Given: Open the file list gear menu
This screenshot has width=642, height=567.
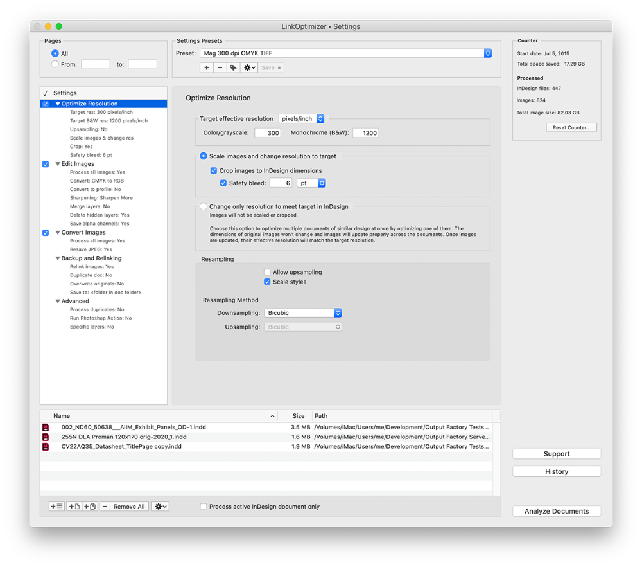Looking at the screenshot, I should (160, 507).
